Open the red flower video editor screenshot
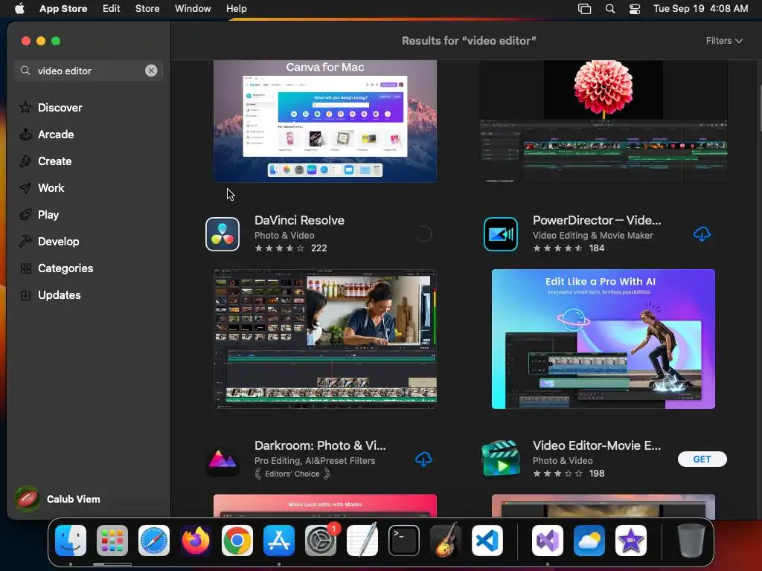 (x=603, y=121)
